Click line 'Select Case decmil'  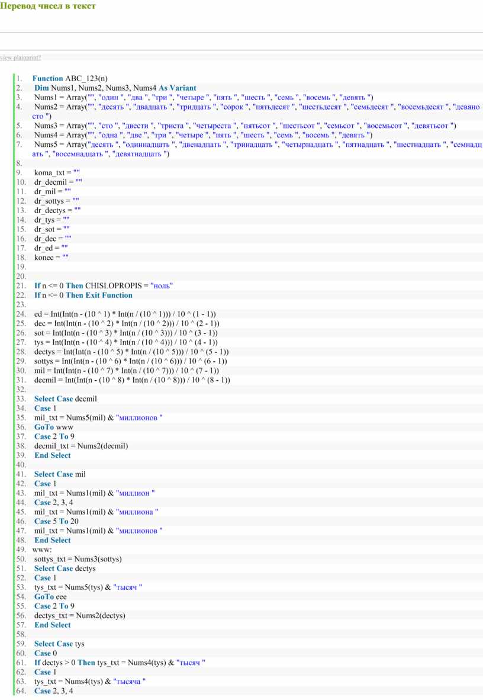[x=66, y=399]
